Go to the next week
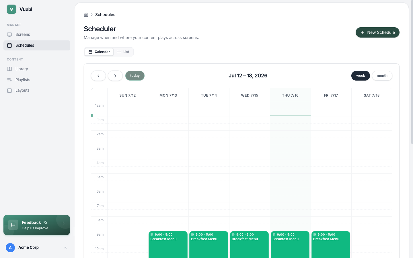 click(x=115, y=76)
